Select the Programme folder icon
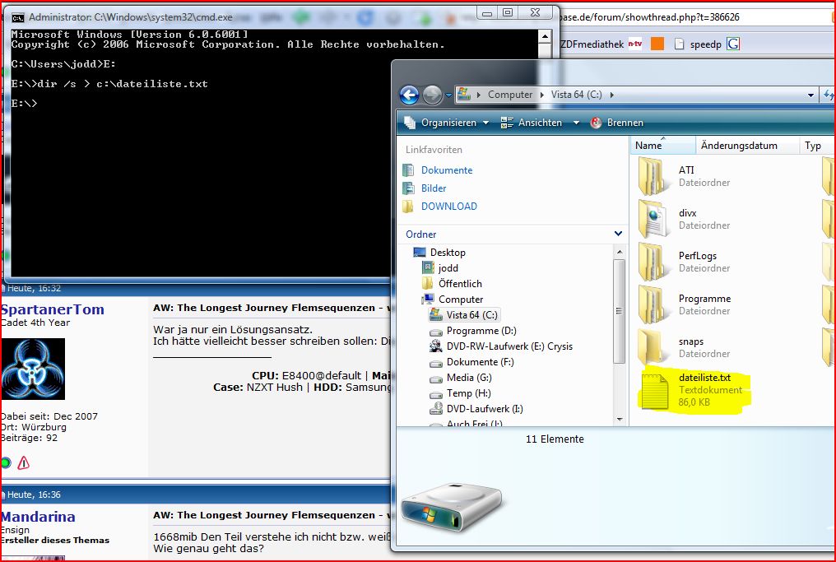 click(653, 304)
